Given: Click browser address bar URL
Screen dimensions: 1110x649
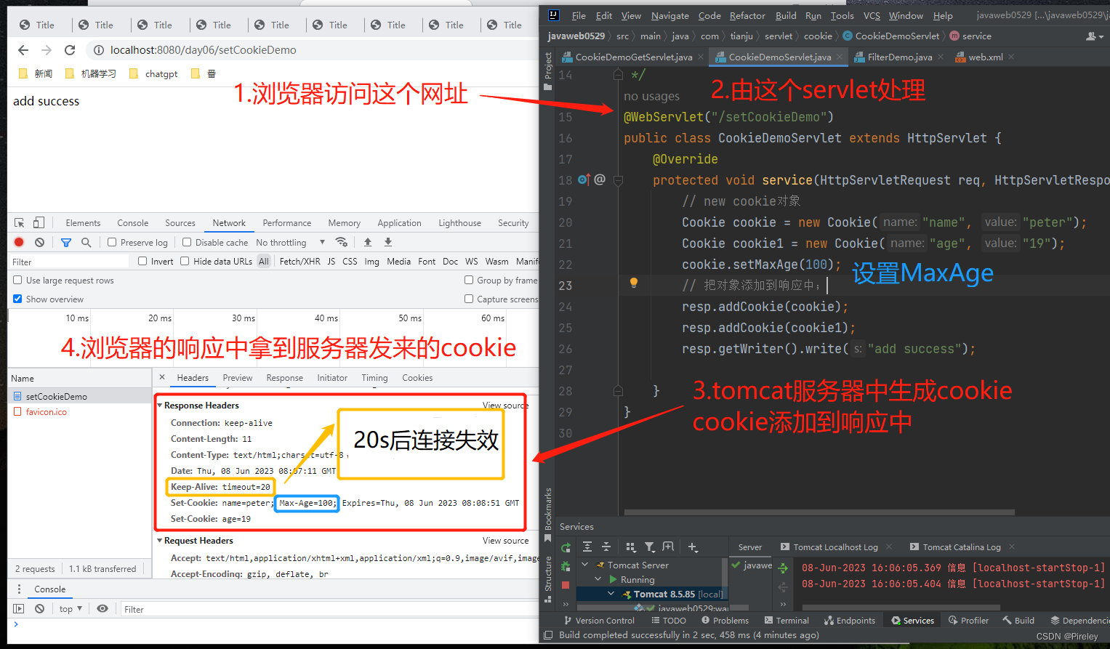Looking at the screenshot, I should pyautogui.click(x=203, y=50).
